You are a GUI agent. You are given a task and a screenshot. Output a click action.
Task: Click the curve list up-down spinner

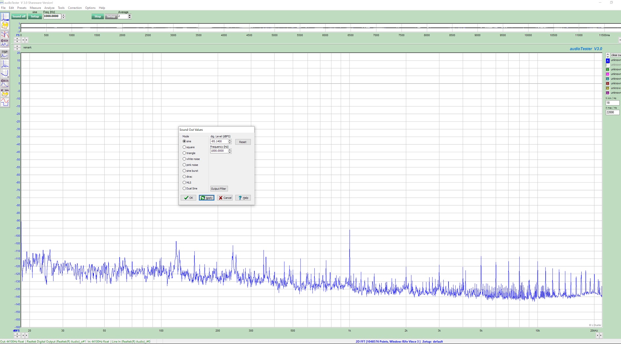[608, 55]
